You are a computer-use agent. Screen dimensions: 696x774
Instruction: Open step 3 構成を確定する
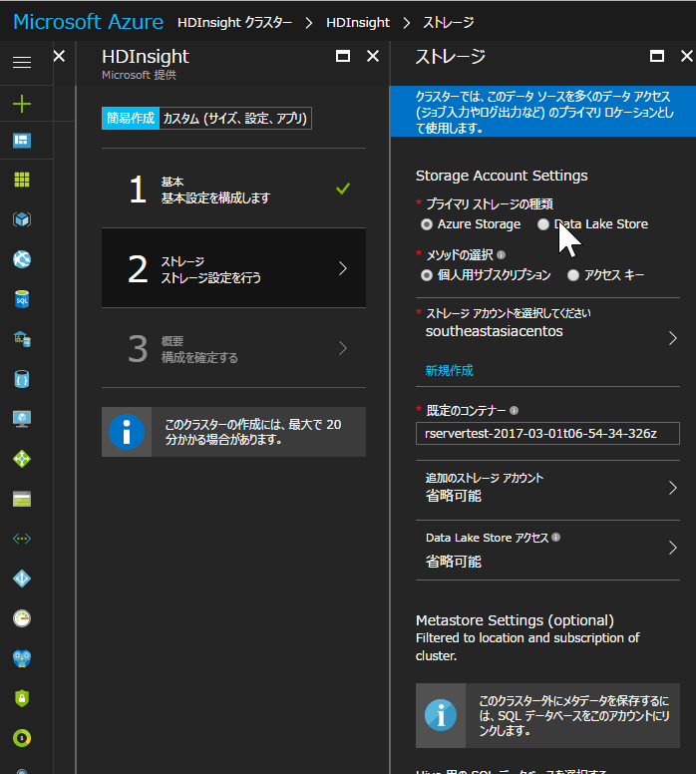[x=233, y=348]
